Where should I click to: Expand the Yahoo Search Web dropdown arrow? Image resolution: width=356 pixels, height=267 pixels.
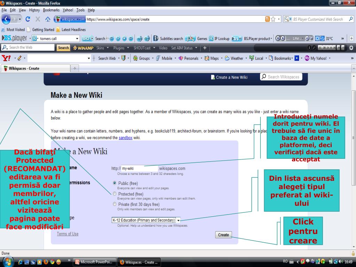pyautogui.click(x=119, y=58)
